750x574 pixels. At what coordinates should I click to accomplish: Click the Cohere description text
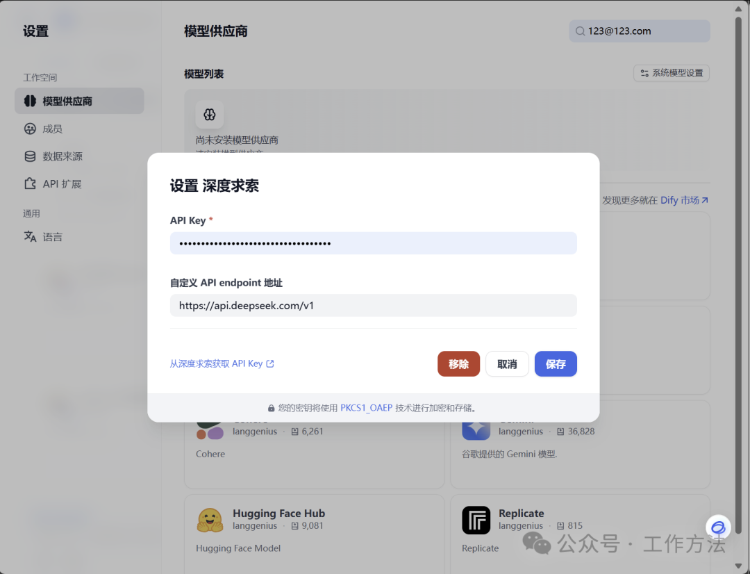pyautogui.click(x=210, y=454)
